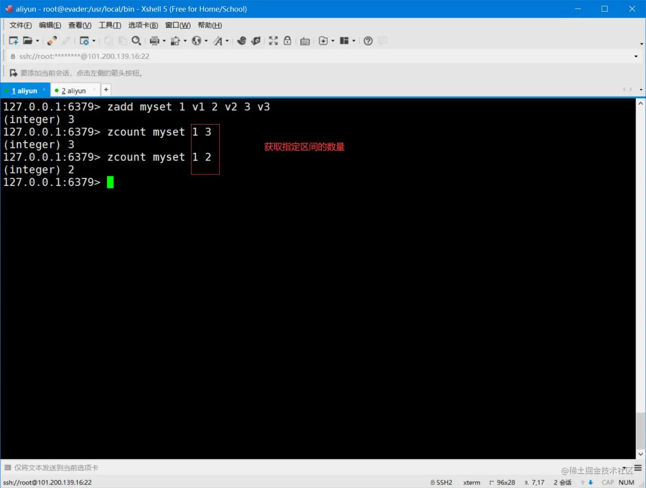This screenshot has height=488, width=646.
Task: Click the key mapping keyboard icon
Action: pos(305,41)
